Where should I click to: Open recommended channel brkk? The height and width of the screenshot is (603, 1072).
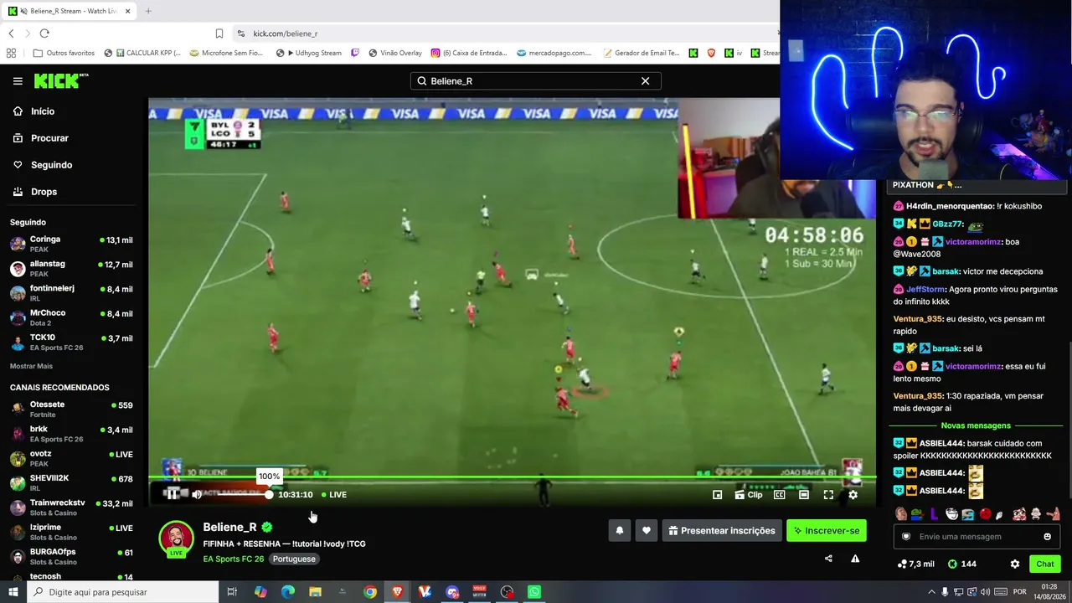pos(71,434)
